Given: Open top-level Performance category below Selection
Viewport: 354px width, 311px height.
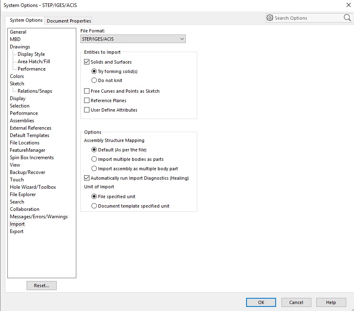Looking at the screenshot, I should (24, 113).
